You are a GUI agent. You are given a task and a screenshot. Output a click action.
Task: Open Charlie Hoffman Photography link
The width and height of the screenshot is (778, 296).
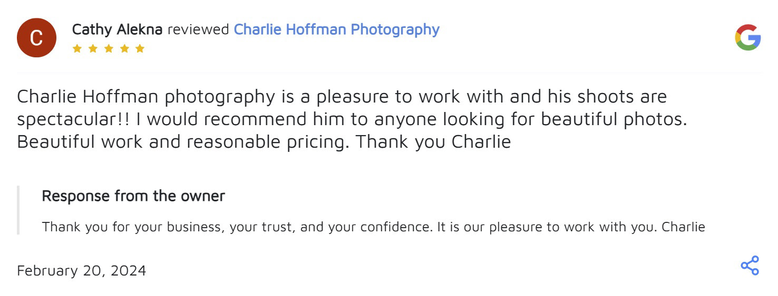(336, 29)
